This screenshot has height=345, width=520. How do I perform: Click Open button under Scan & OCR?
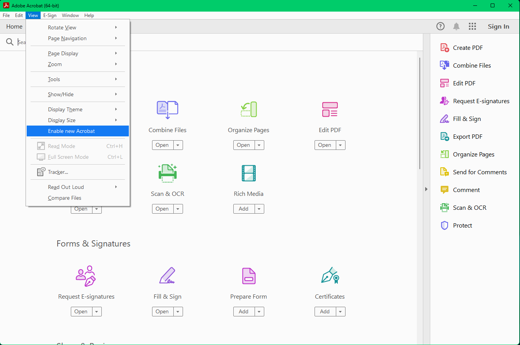pos(162,209)
